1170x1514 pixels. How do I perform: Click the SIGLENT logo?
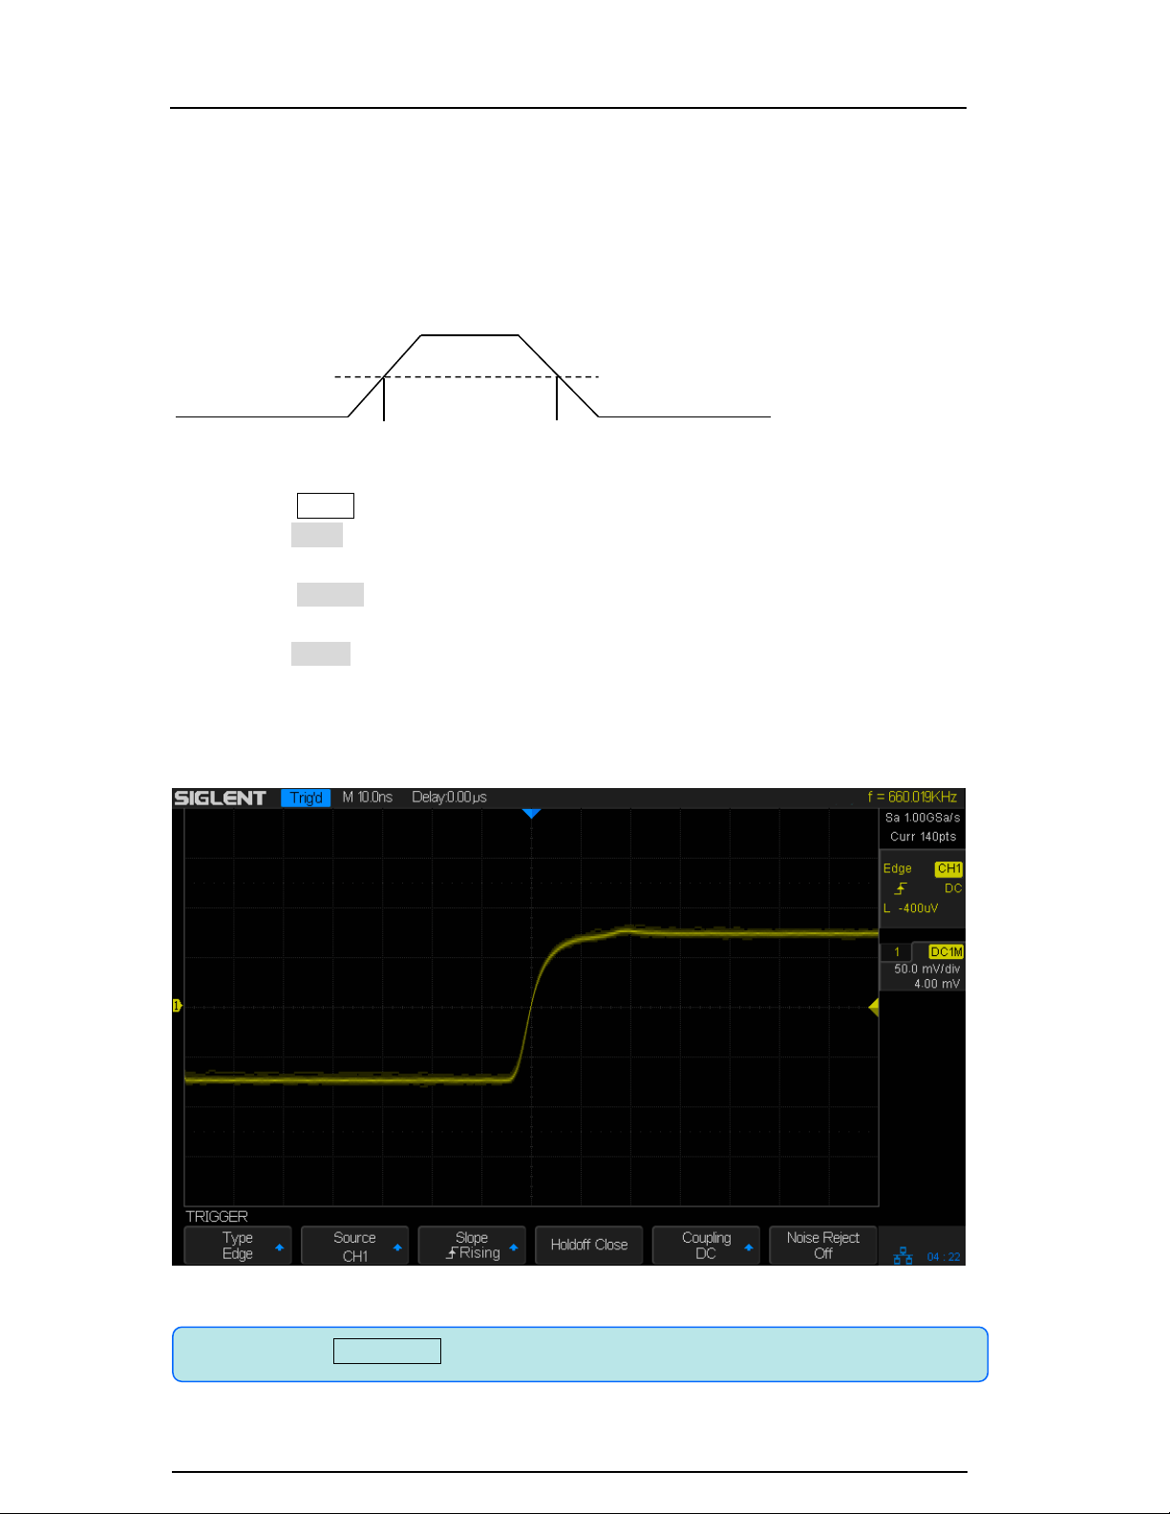220,798
